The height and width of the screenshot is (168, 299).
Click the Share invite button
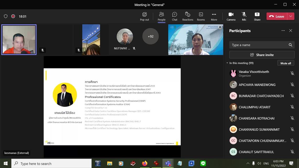point(262,55)
